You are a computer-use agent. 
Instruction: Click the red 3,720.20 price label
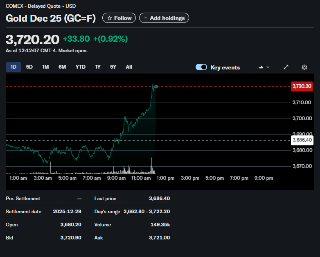click(x=302, y=86)
